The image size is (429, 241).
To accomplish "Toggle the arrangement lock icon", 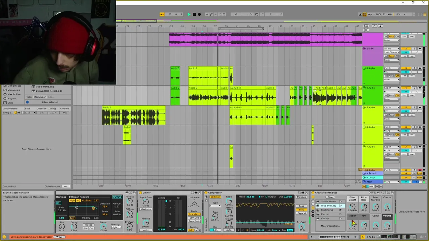I will 381,26.
